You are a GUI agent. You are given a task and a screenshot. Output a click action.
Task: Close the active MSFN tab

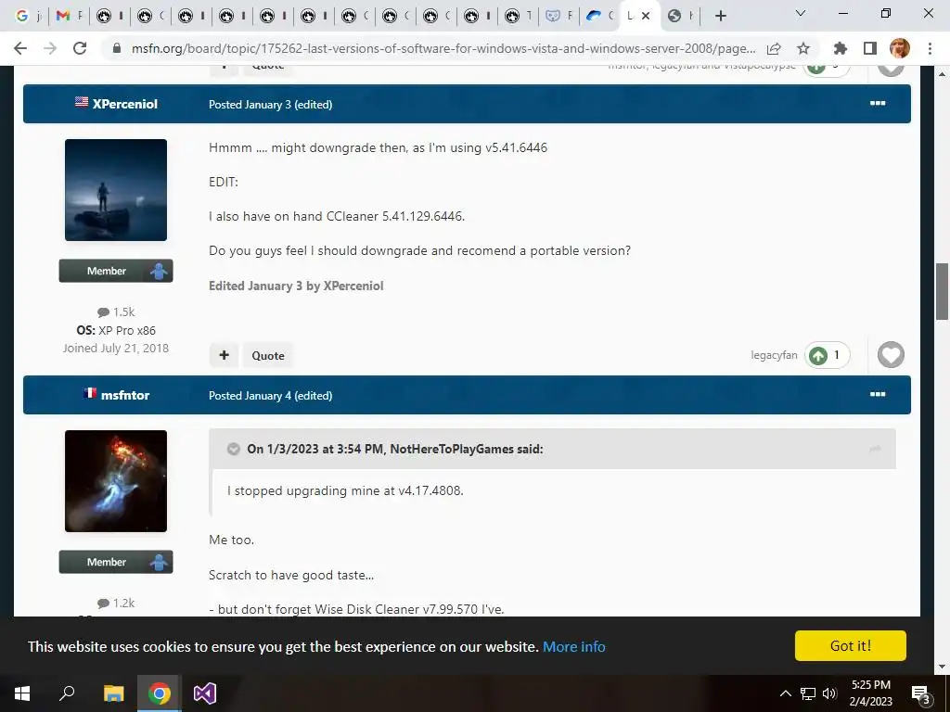pos(646,16)
